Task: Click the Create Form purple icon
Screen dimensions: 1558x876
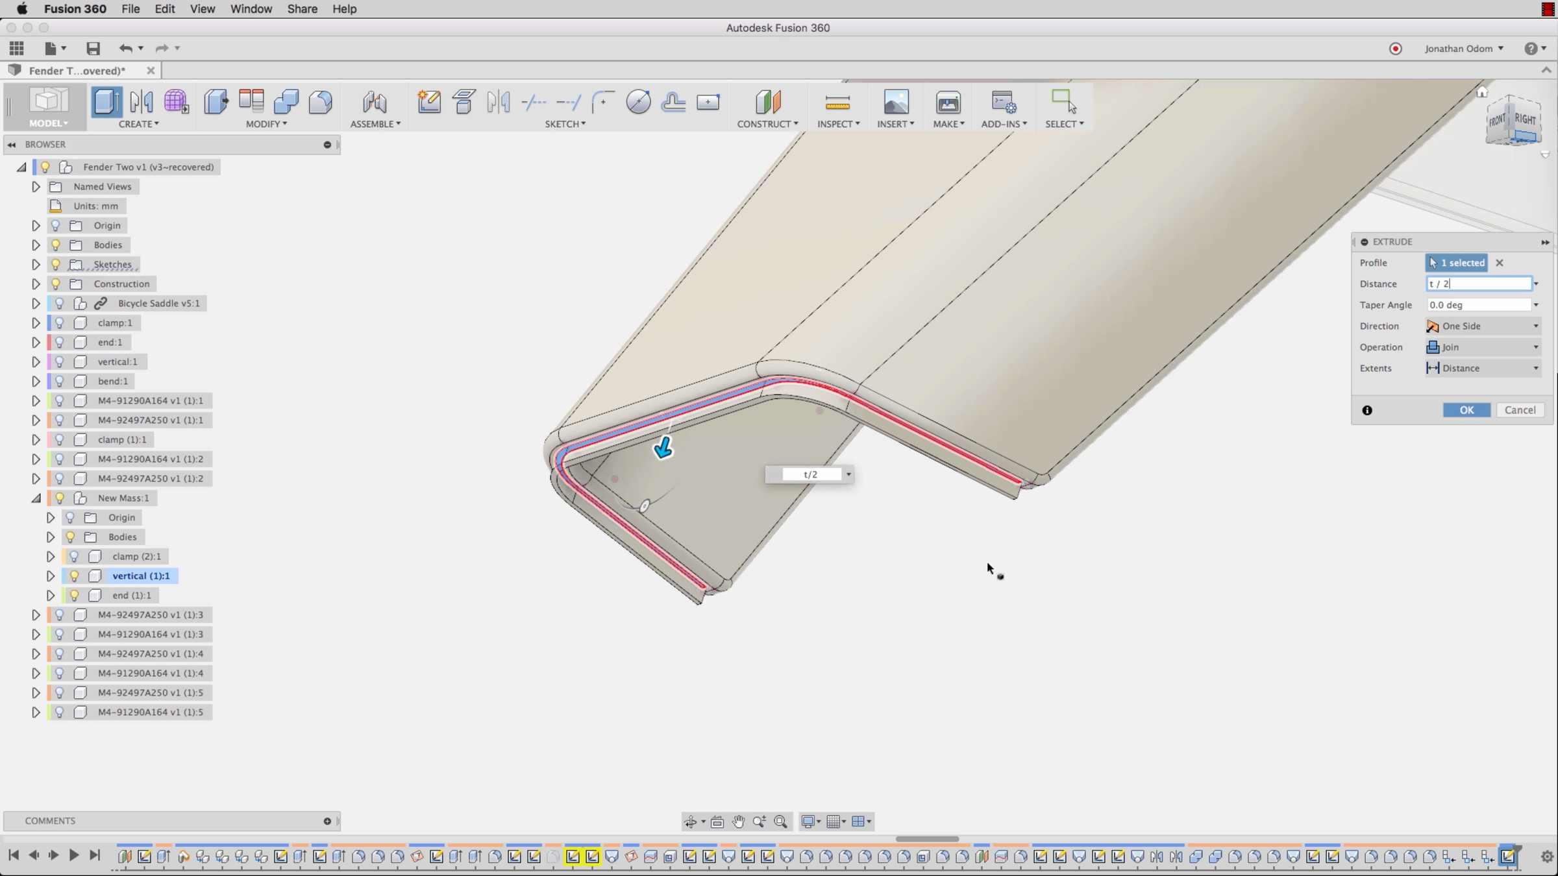Action: tap(176, 102)
